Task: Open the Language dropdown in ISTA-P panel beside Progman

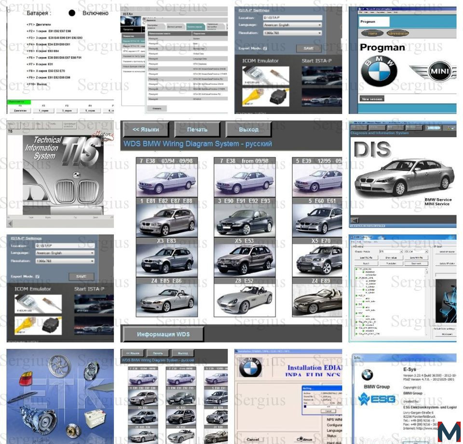Action: point(292,25)
